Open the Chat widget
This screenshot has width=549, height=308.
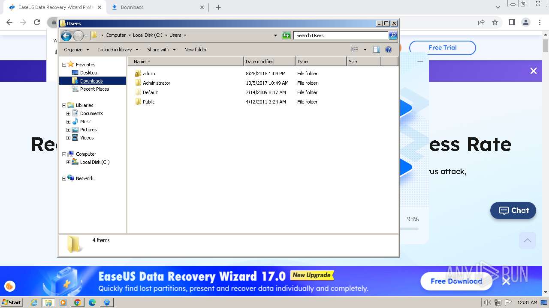pyautogui.click(x=513, y=210)
